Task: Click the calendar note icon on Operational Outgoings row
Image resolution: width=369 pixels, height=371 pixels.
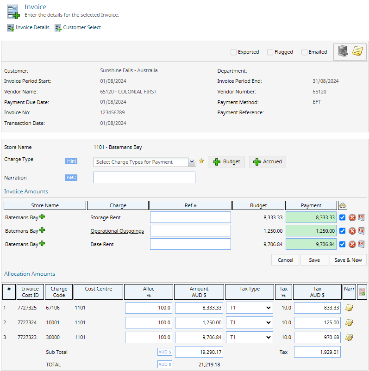Action: [x=361, y=231]
